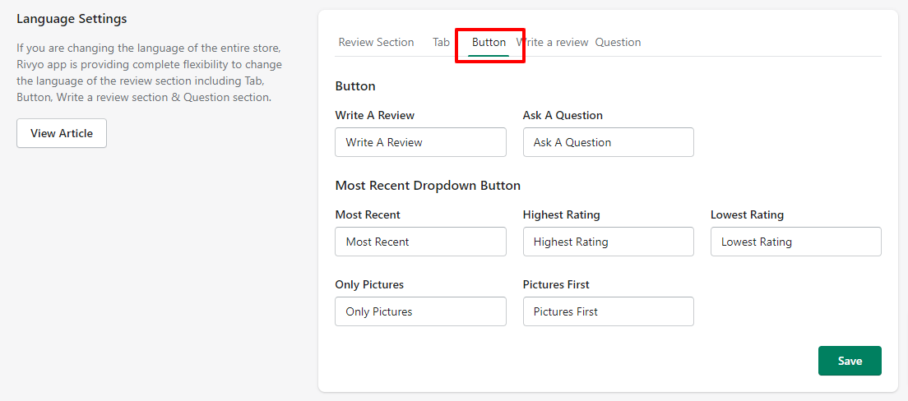908x401 pixels.
Task: Click the Pictures First field label
Action: coord(556,284)
